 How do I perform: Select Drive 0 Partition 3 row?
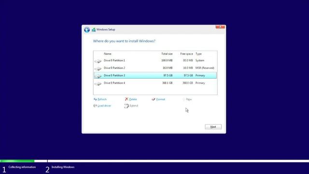tap(155, 75)
